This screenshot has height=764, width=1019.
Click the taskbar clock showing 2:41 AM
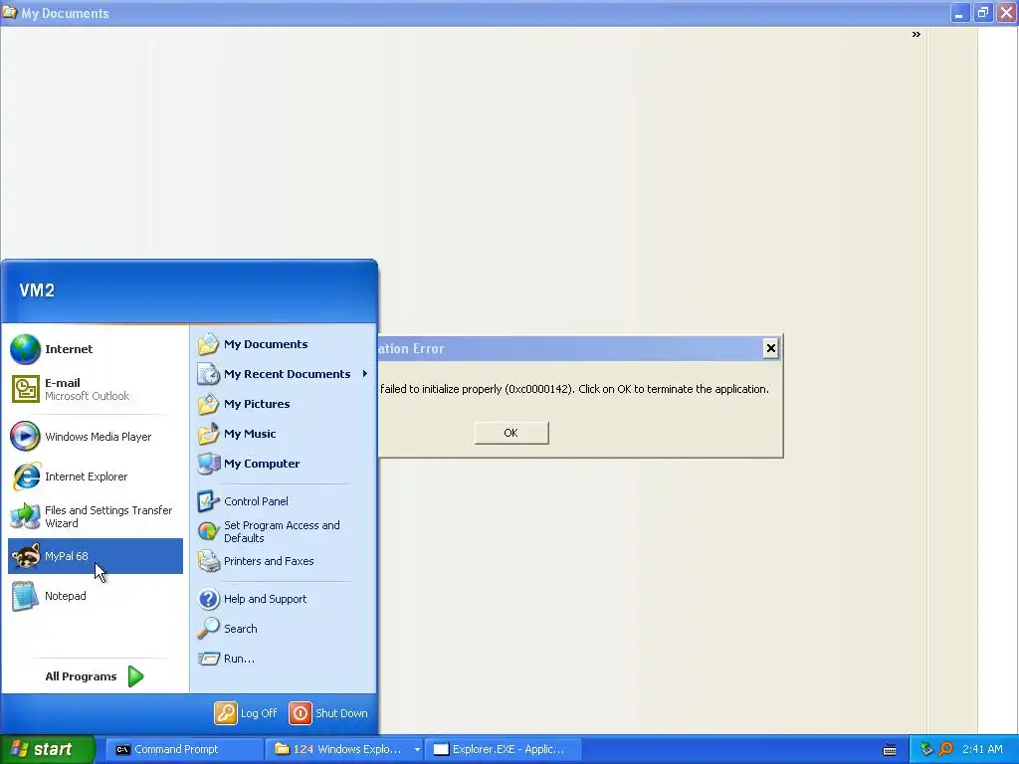click(982, 749)
